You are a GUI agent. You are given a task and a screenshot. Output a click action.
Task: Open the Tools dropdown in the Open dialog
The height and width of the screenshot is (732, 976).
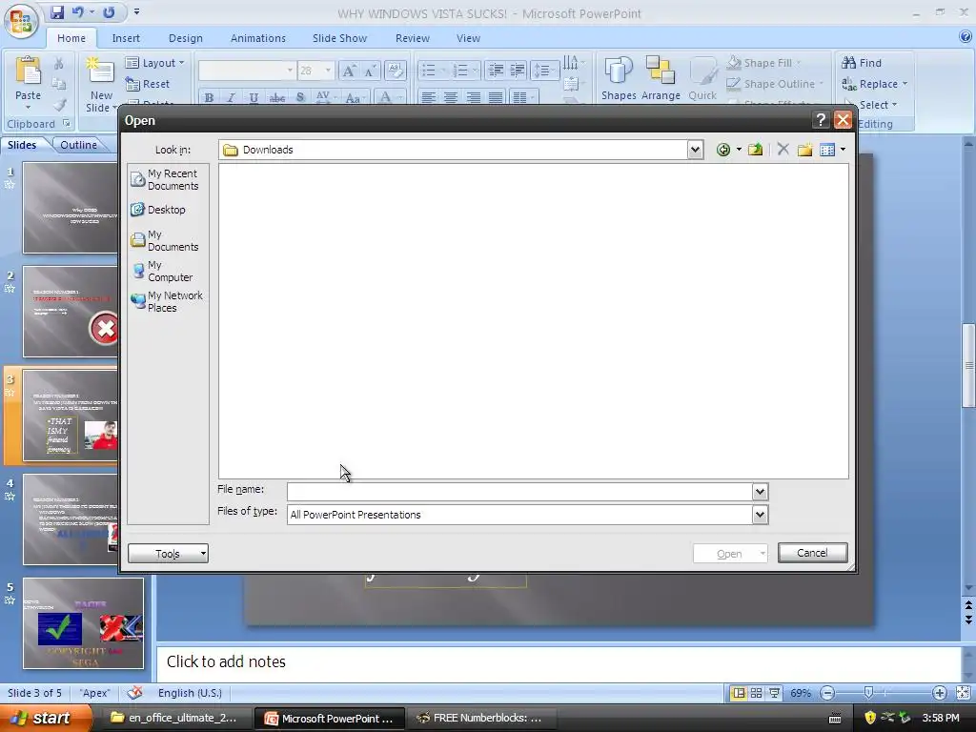(168, 554)
